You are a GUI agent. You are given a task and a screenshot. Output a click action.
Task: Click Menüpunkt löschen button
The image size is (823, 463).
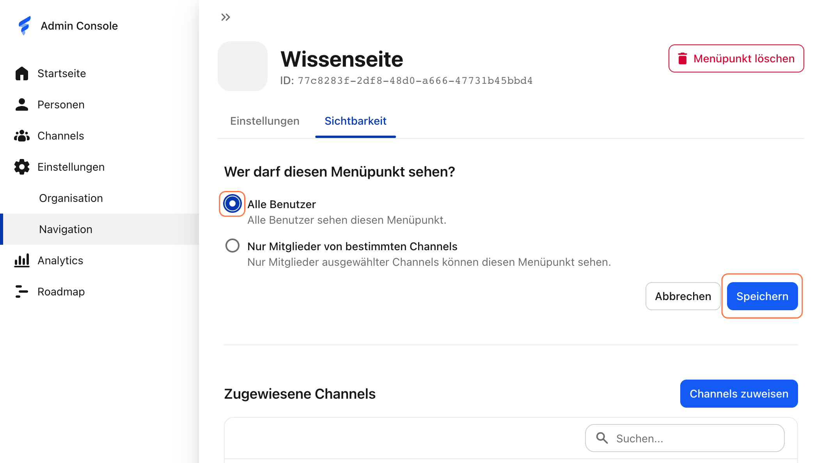[736, 58]
